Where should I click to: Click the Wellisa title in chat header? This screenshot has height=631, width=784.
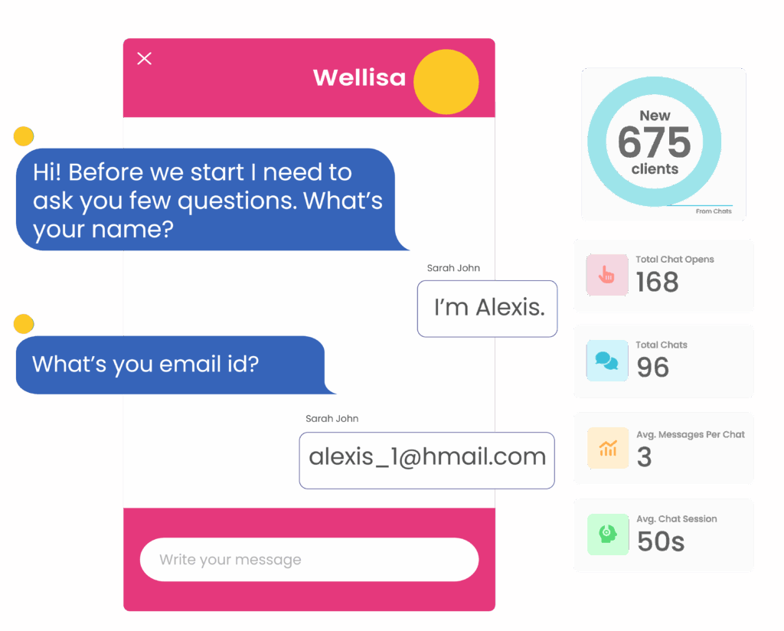(x=359, y=77)
